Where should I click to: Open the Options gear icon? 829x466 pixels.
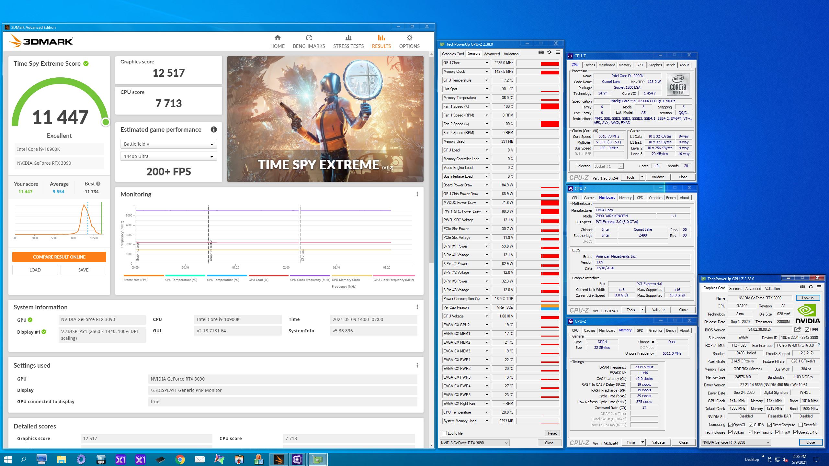(x=409, y=38)
